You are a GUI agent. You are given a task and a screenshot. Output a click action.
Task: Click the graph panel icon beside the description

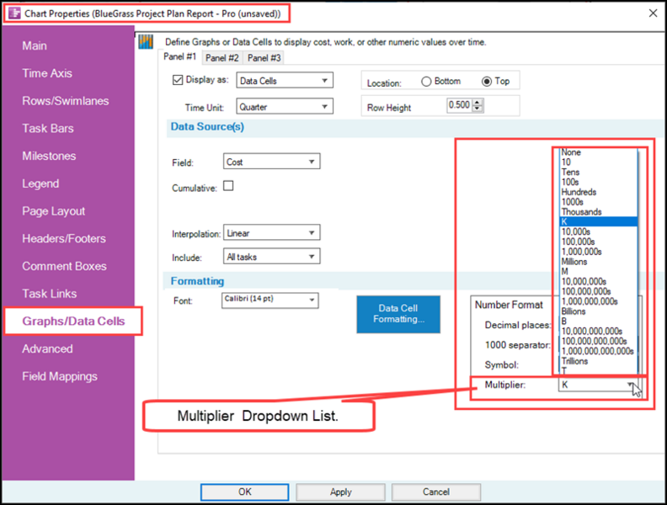pyautogui.click(x=146, y=41)
